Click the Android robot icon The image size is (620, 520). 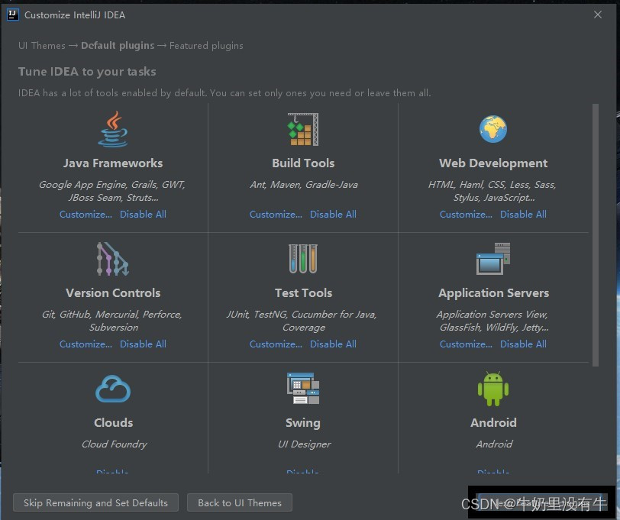[x=493, y=389]
